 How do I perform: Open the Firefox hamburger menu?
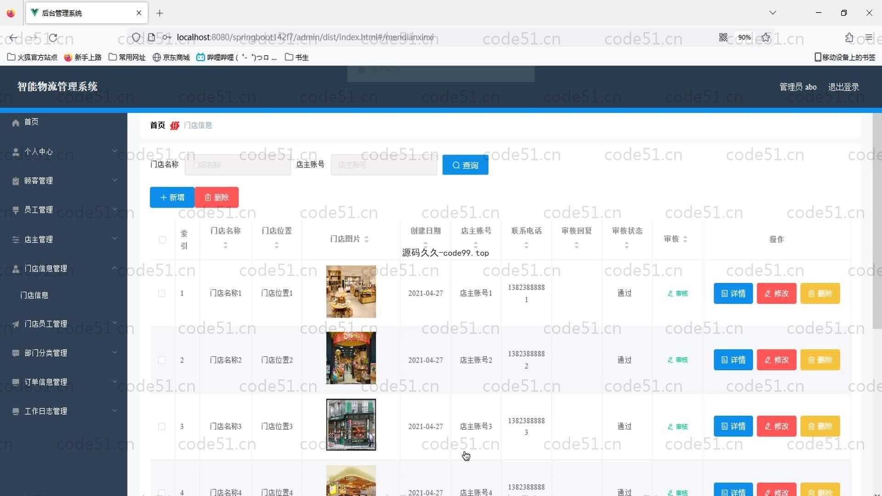869,38
